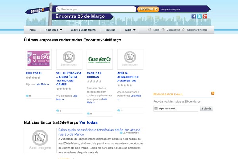
Task: Click the Procurar por search field
Action: point(96,9)
